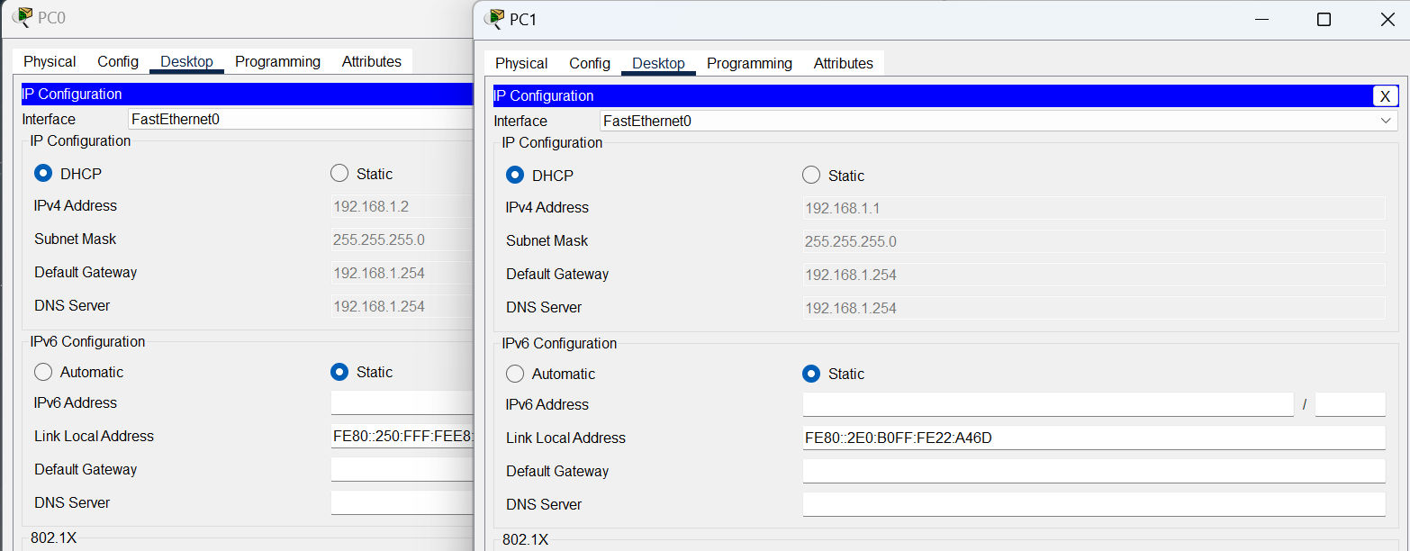
Task: Switch to Physical tab in PC1
Action: click(521, 63)
